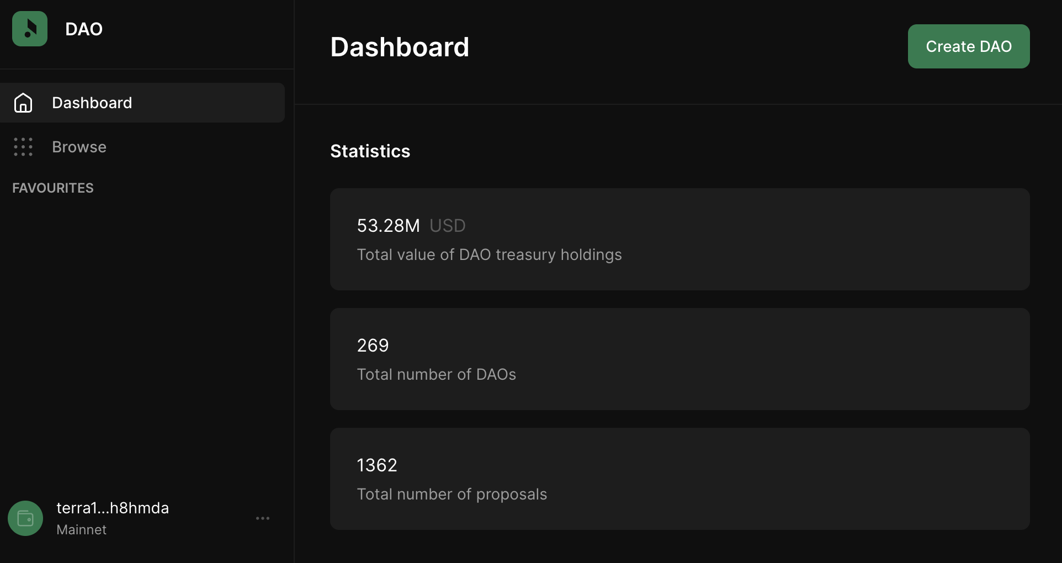The width and height of the screenshot is (1062, 563).
Task: Click the DAO brand name text
Action: [x=84, y=29]
